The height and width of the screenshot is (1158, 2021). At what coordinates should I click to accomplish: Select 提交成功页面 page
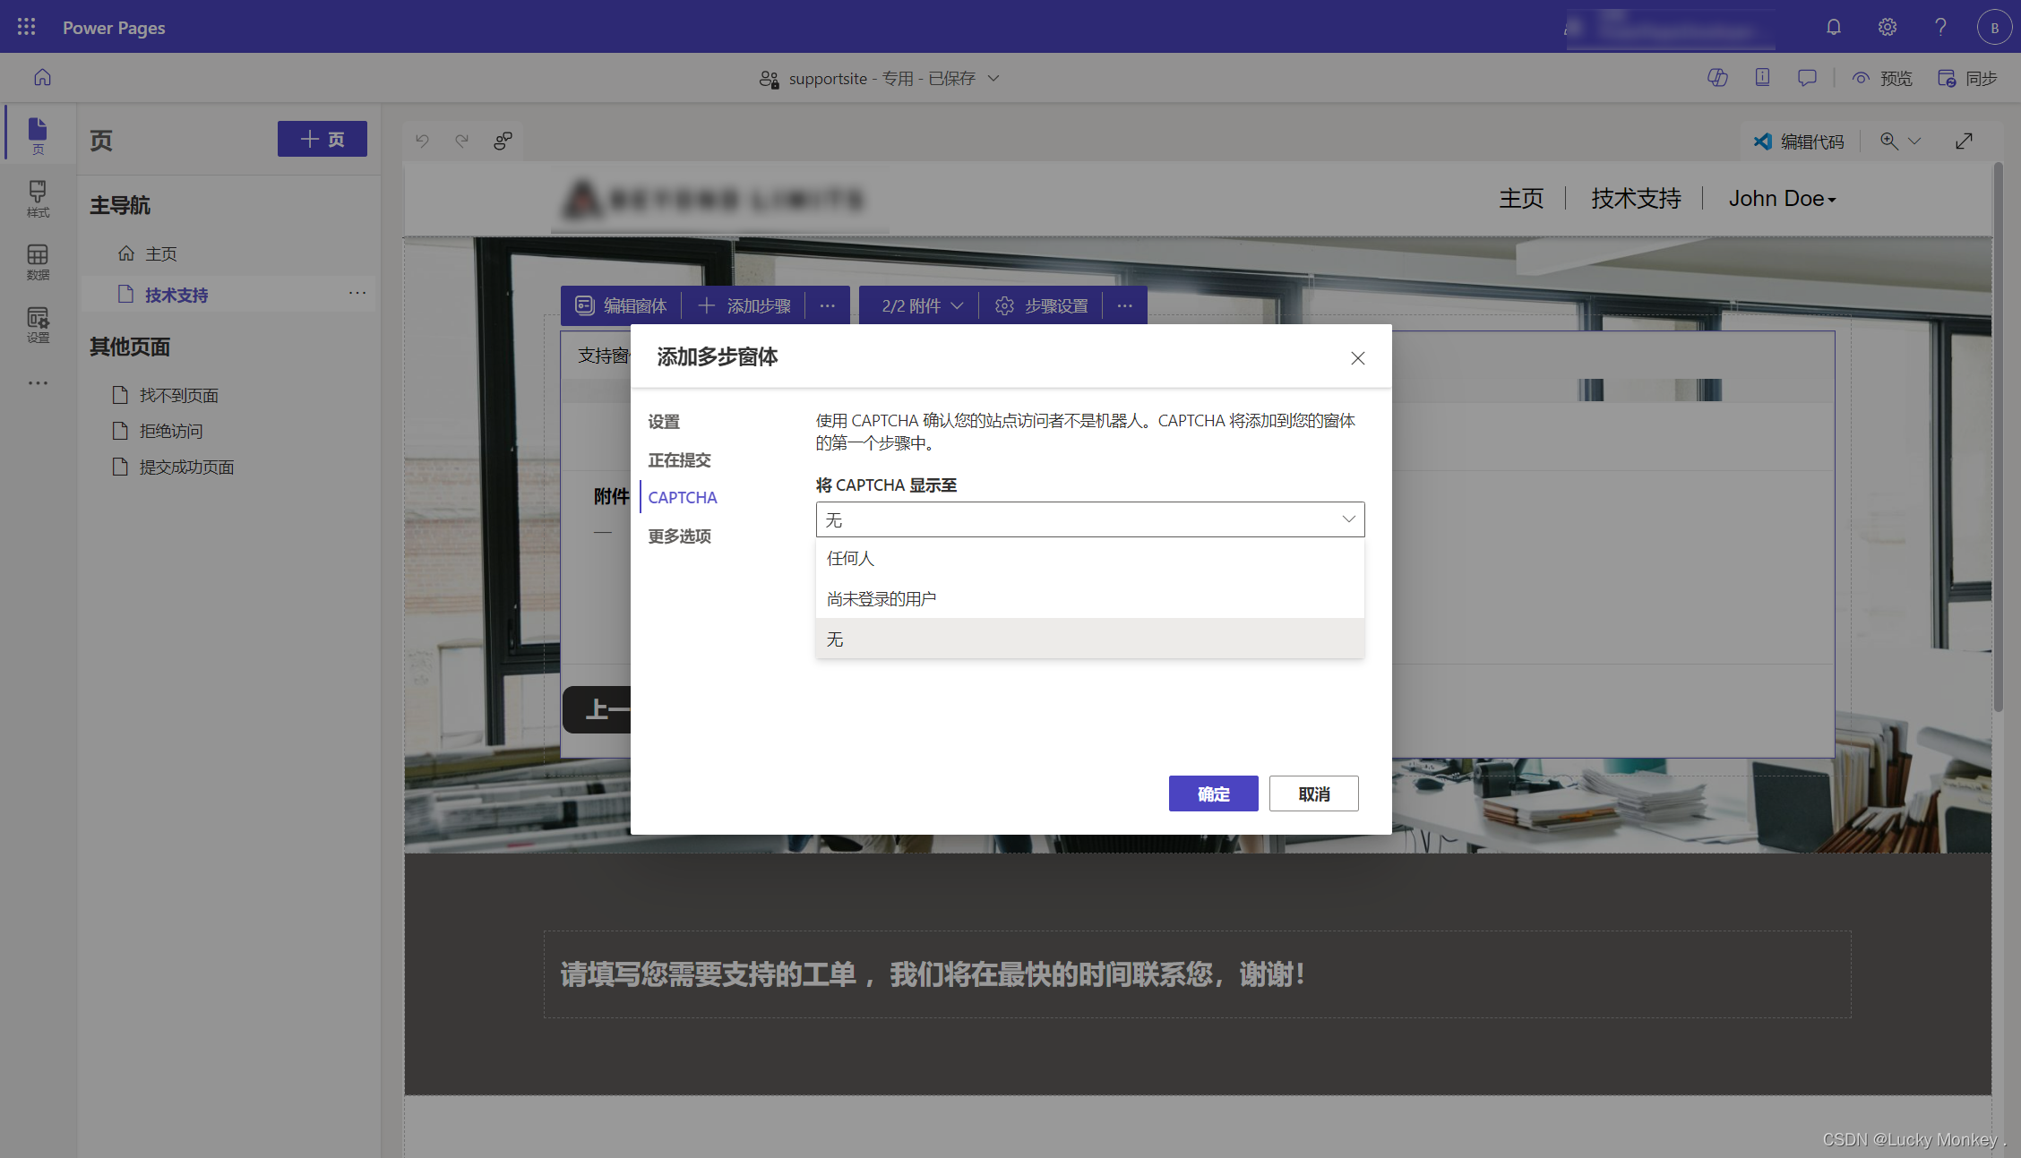[186, 467]
